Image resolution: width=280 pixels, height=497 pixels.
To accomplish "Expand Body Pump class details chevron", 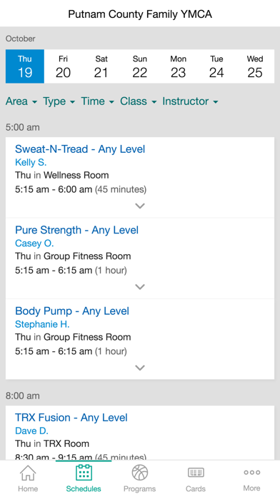I will [140, 368].
